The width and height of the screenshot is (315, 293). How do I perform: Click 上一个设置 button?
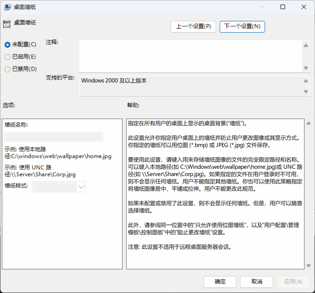[193, 26]
